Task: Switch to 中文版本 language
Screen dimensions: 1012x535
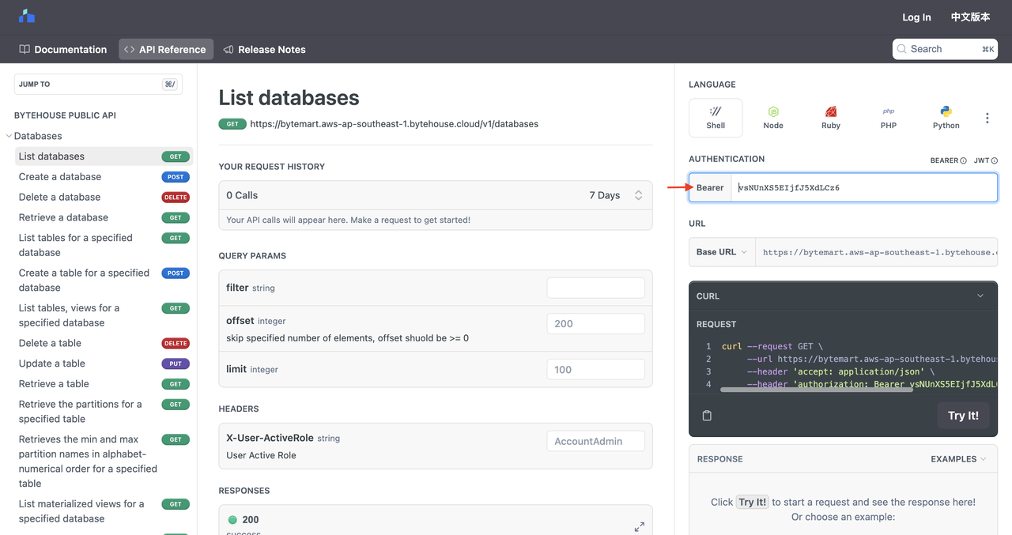Action: pyautogui.click(x=970, y=17)
